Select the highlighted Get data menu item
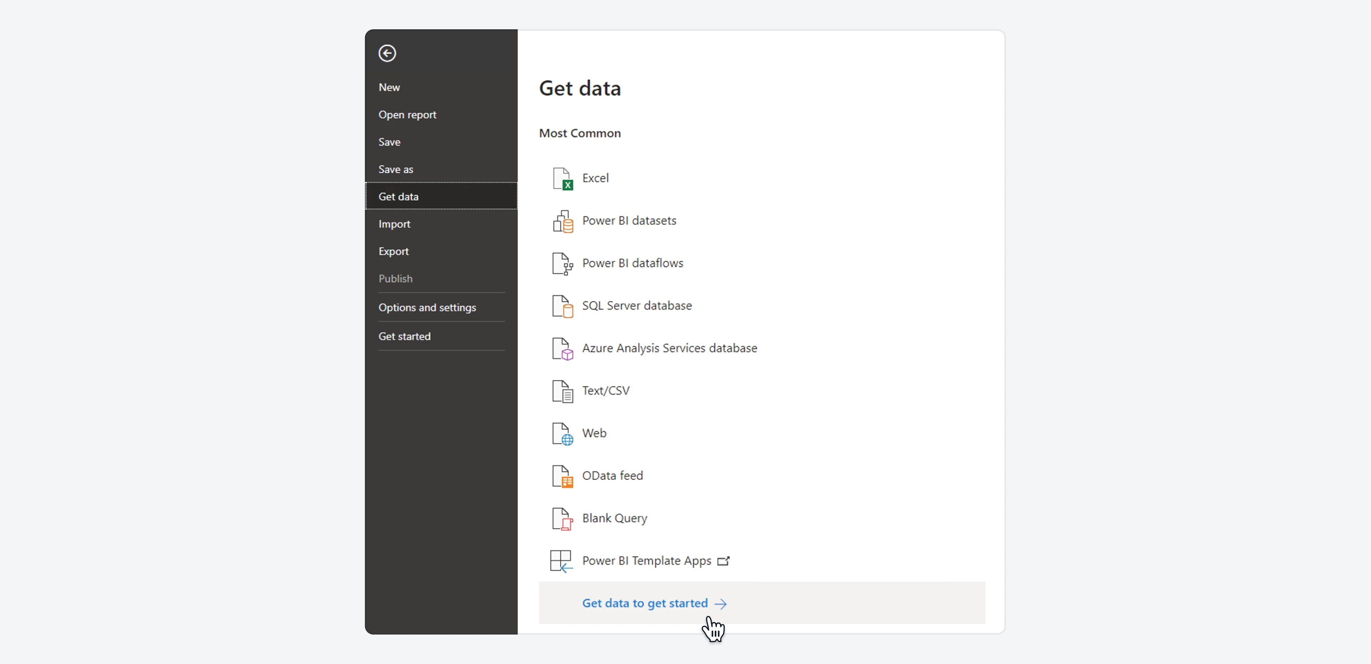Image resolution: width=1371 pixels, height=664 pixels. [441, 196]
